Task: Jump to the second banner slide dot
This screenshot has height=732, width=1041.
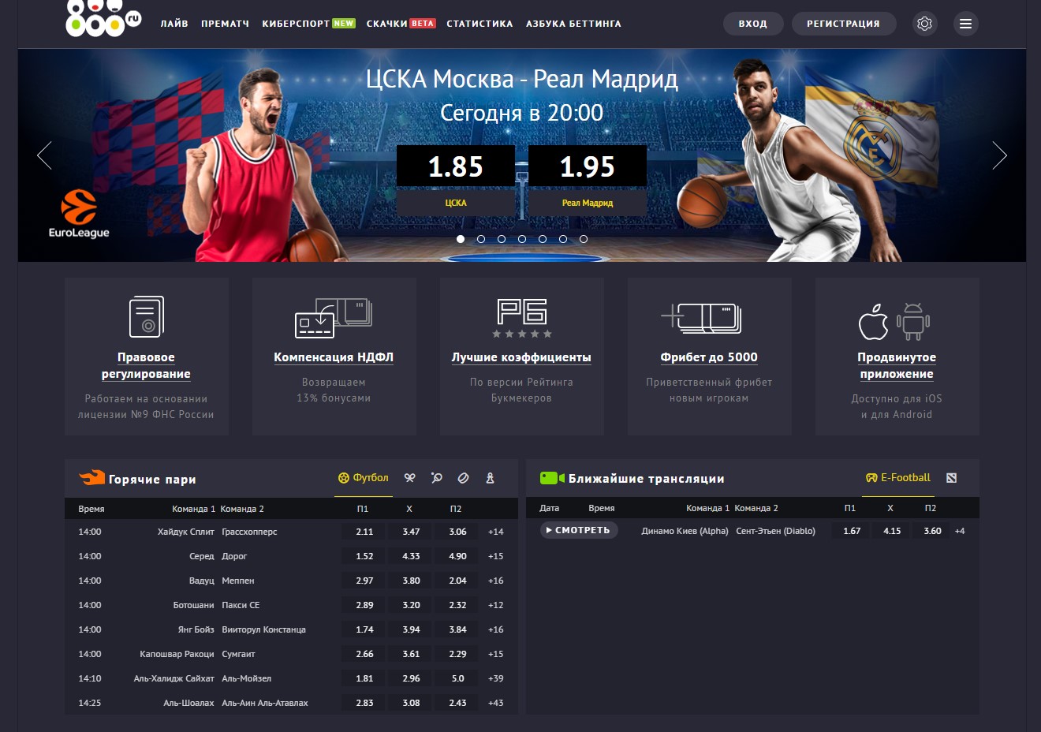Action: [481, 239]
